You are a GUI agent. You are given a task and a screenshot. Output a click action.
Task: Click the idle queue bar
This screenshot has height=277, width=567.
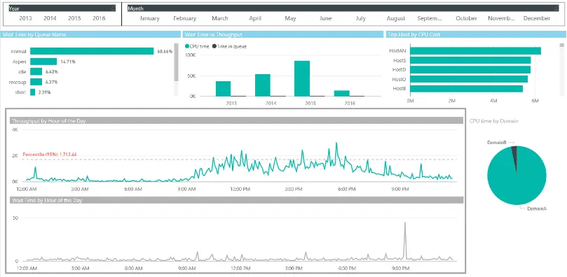[36, 72]
